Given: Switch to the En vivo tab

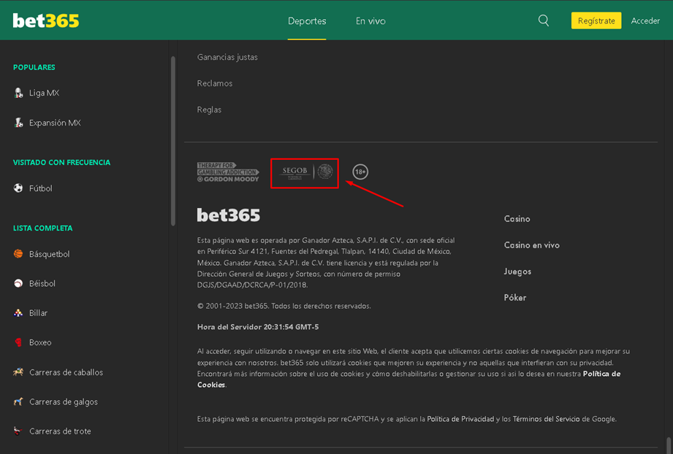Looking at the screenshot, I should tap(370, 20).
